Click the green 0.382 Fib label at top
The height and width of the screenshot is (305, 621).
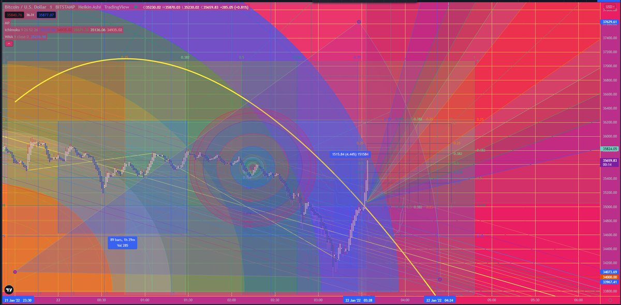pyautogui.click(x=185, y=57)
